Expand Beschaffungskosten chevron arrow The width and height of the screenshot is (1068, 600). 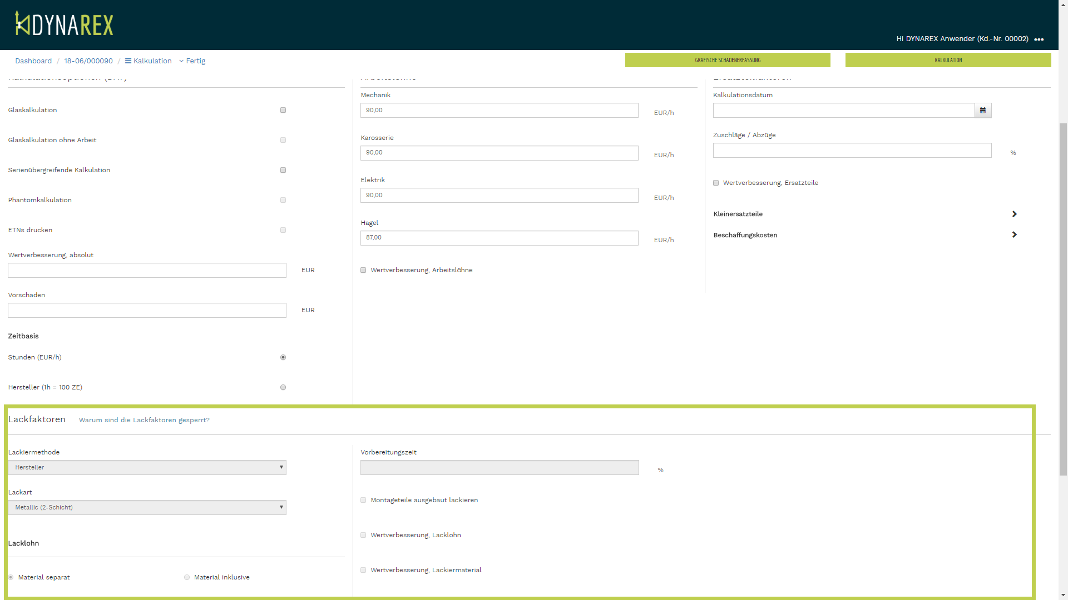1014,235
